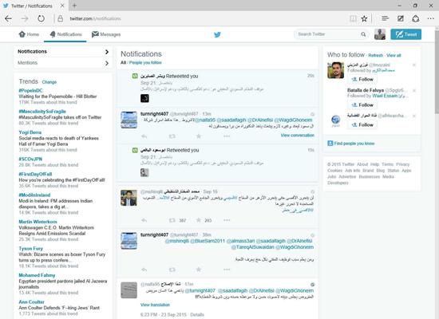Image resolution: width=439 pixels, height=319 pixels.
Task: Open Tyson Fury trend
Action: click(31, 249)
